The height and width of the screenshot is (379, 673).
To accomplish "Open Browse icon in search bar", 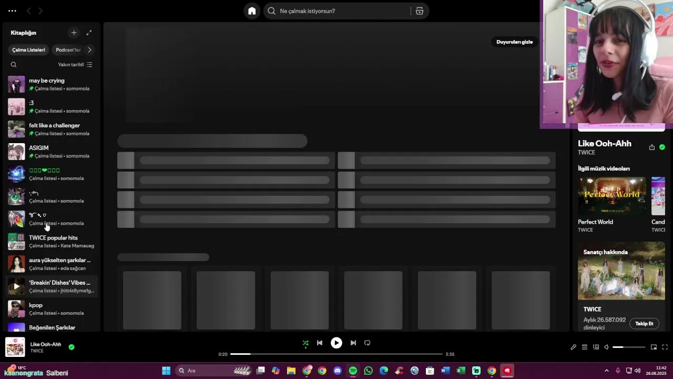I will (420, 11).
